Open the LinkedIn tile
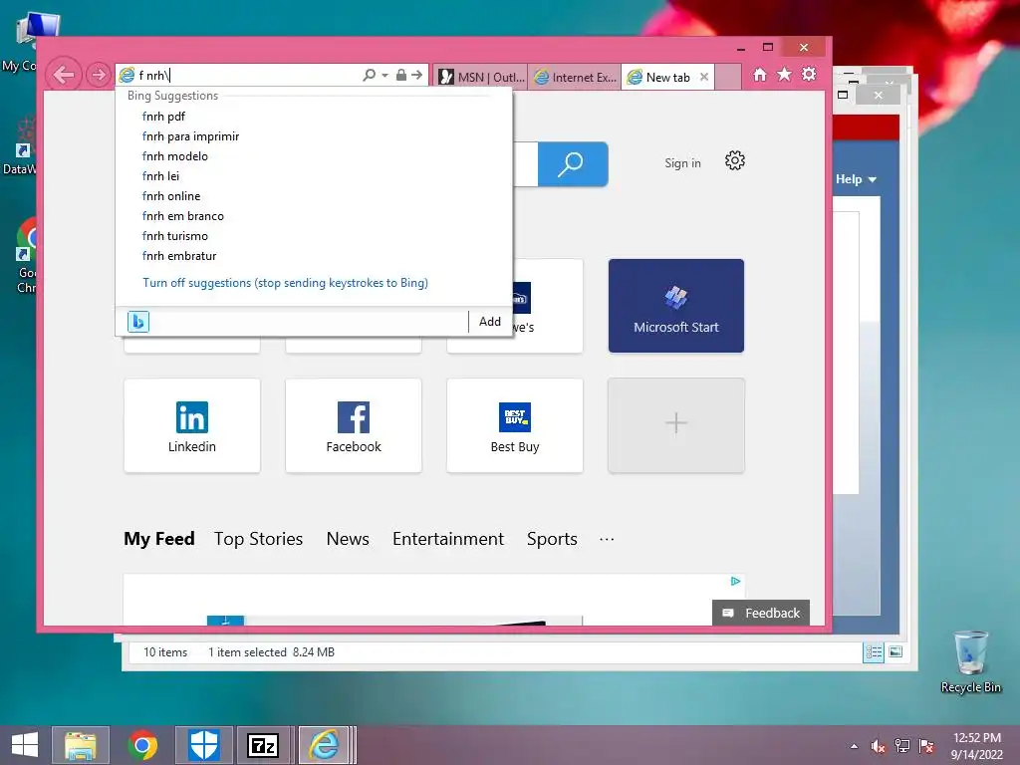Viewport: 1020px width, 765px height. click(192, 425)
